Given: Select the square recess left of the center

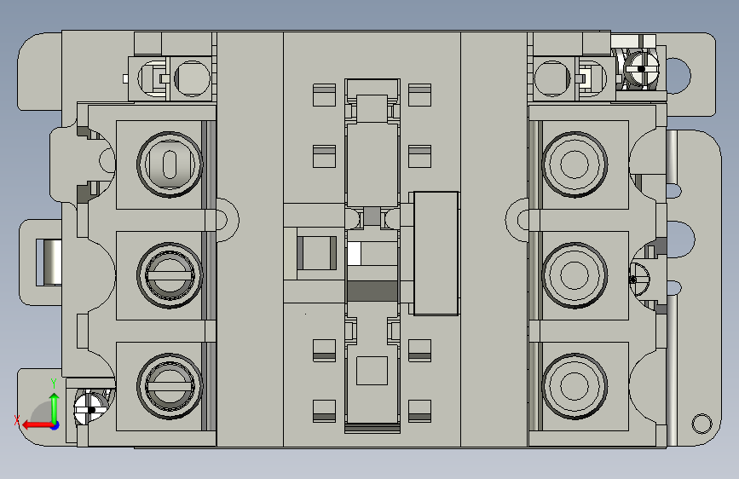Looking at the screenshot, I should [317, 253].
